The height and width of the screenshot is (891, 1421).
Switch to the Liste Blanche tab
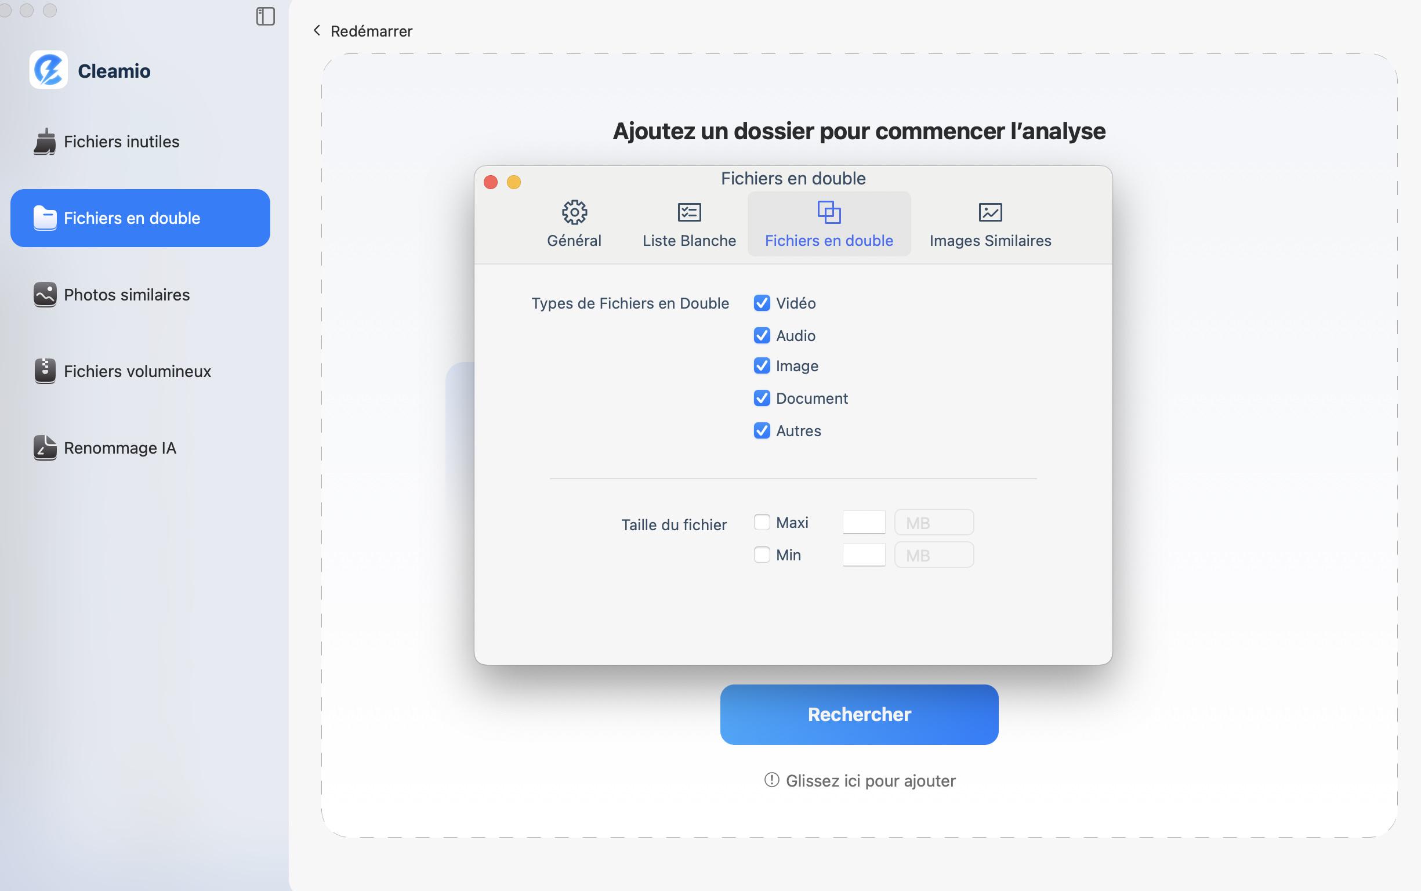tap(688, 224)
